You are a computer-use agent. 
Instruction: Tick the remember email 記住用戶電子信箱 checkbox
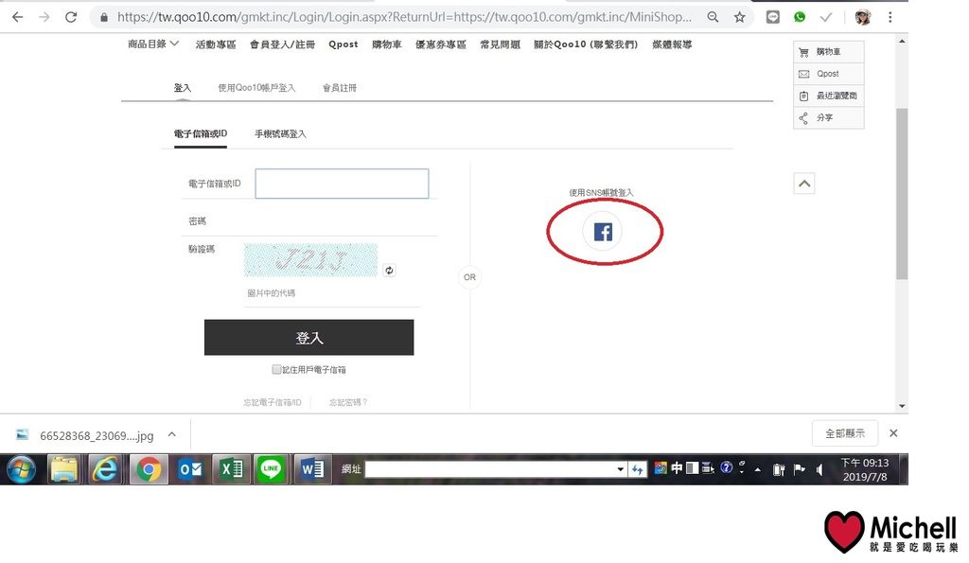pos(276,370)
